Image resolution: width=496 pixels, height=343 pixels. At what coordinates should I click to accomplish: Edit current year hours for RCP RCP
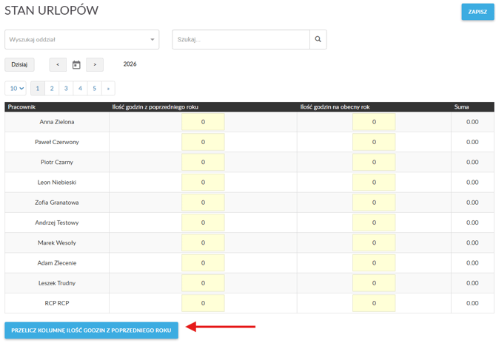coord(374,303)
